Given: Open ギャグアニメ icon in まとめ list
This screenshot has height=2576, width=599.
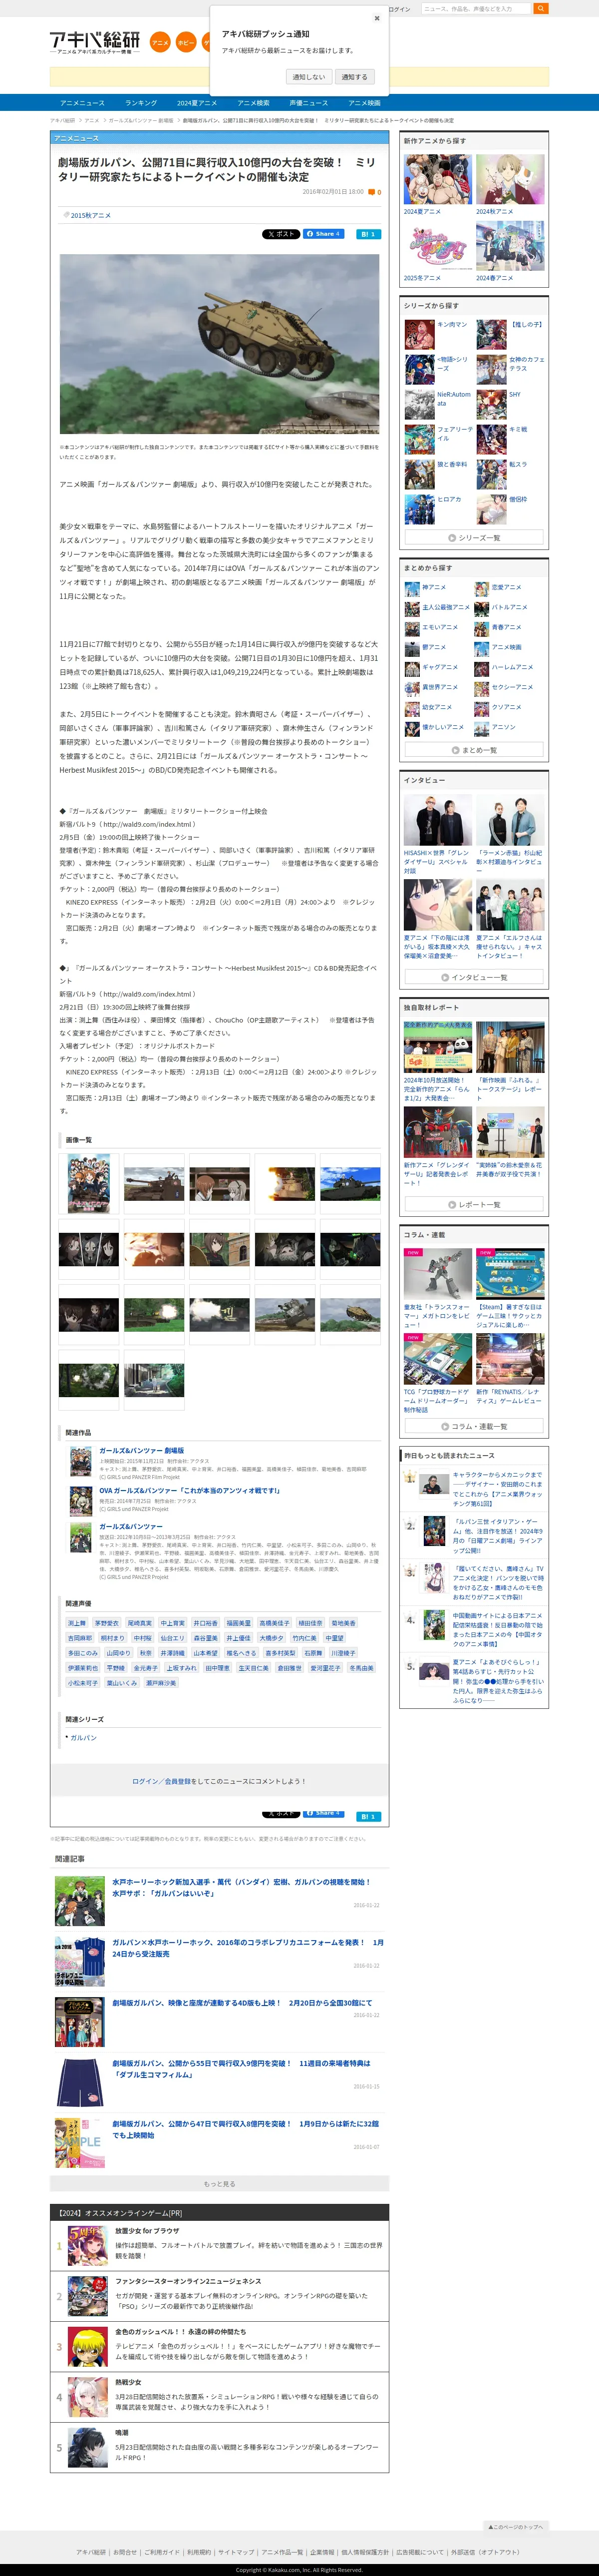Looking at the screenshot, I should point(412,668).
